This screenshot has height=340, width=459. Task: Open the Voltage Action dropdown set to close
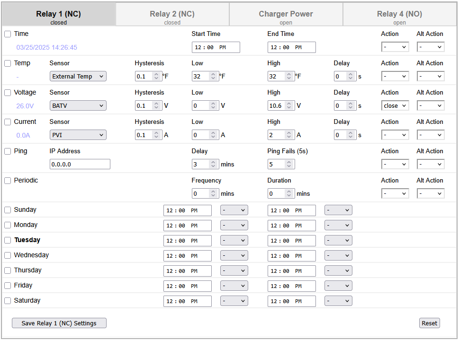click(395, 105)
